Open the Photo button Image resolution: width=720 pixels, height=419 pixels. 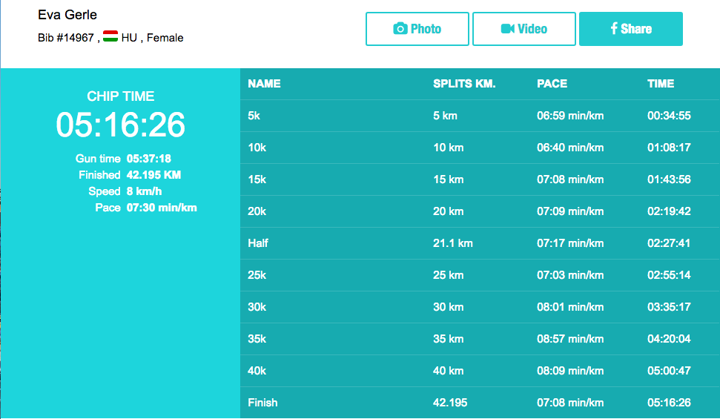click(x=417, y=29)
